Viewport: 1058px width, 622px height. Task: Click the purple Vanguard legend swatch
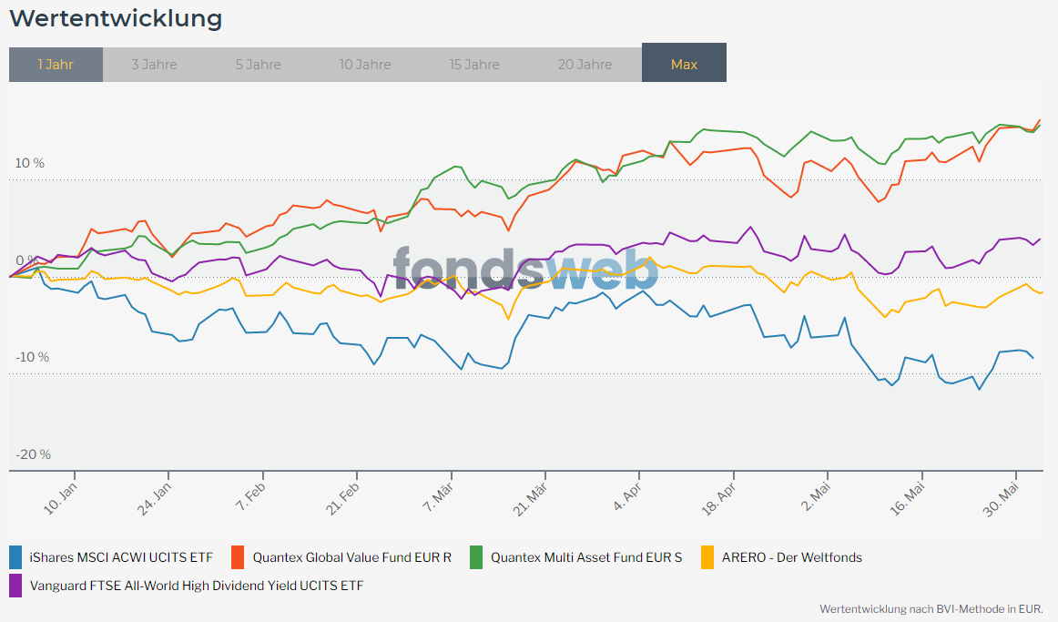[15, 586]
